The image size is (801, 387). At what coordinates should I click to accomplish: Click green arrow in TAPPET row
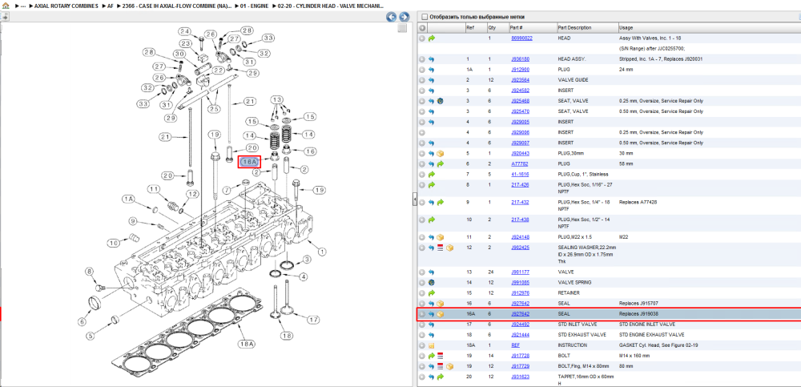pos(441,377)
